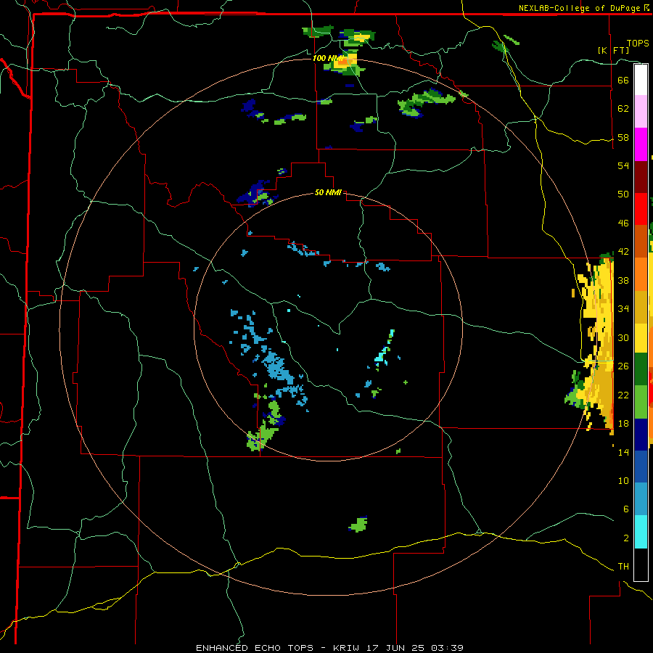Screen dimensions: 653x653
Task: Click the legend value 46
Action: [x=623, y=223]
